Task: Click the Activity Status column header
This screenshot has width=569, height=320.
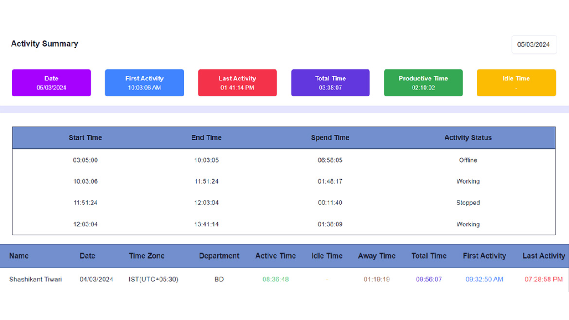Action: click(x=468, y=138)
